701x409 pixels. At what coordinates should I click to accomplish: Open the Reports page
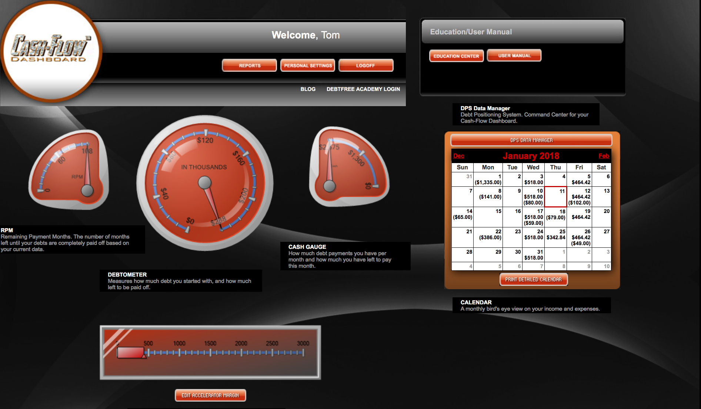tap(249, 65)
